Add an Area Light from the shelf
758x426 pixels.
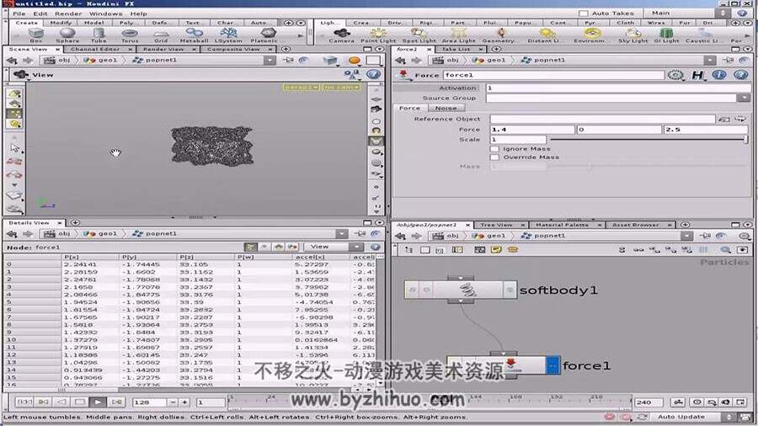pyautogui.click(x=459, y=35)
